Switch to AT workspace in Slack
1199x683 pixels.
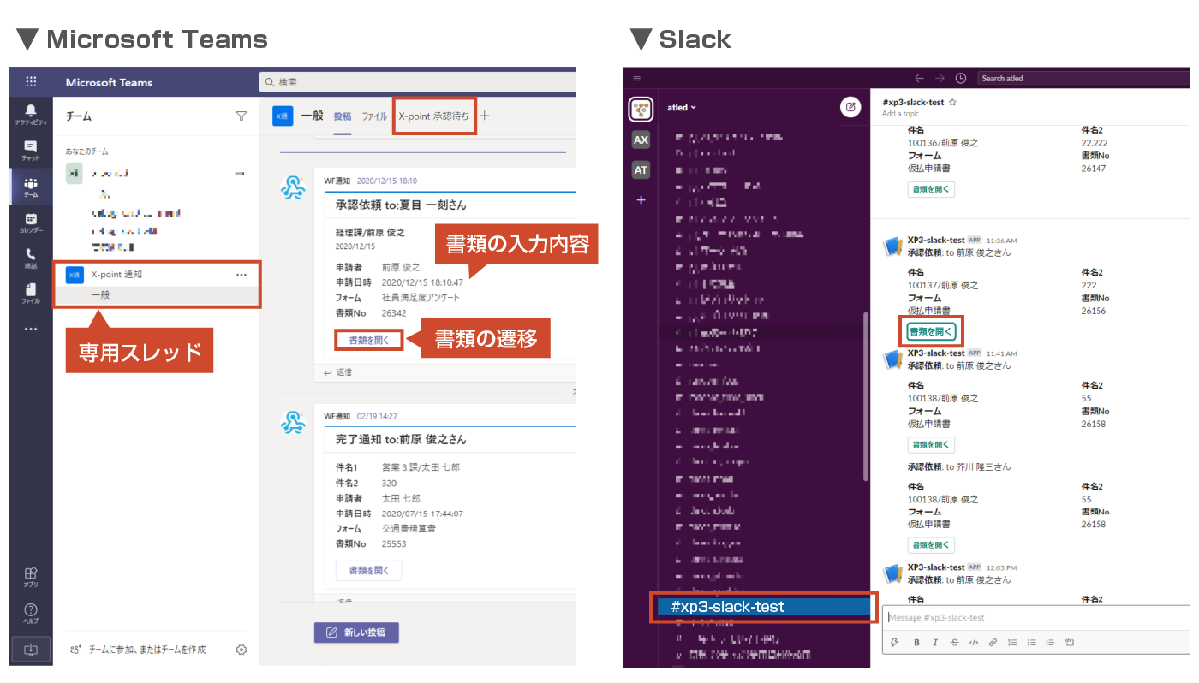coord(641,170)
